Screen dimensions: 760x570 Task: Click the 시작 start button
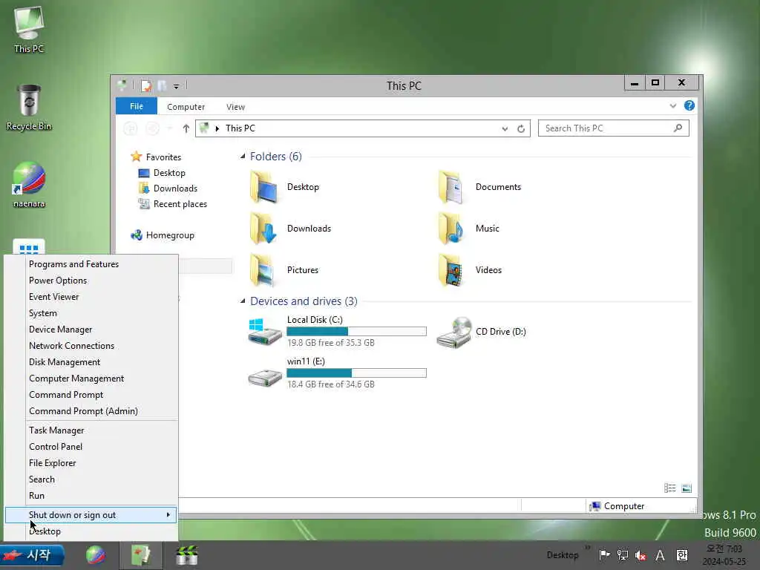[32, 555]
